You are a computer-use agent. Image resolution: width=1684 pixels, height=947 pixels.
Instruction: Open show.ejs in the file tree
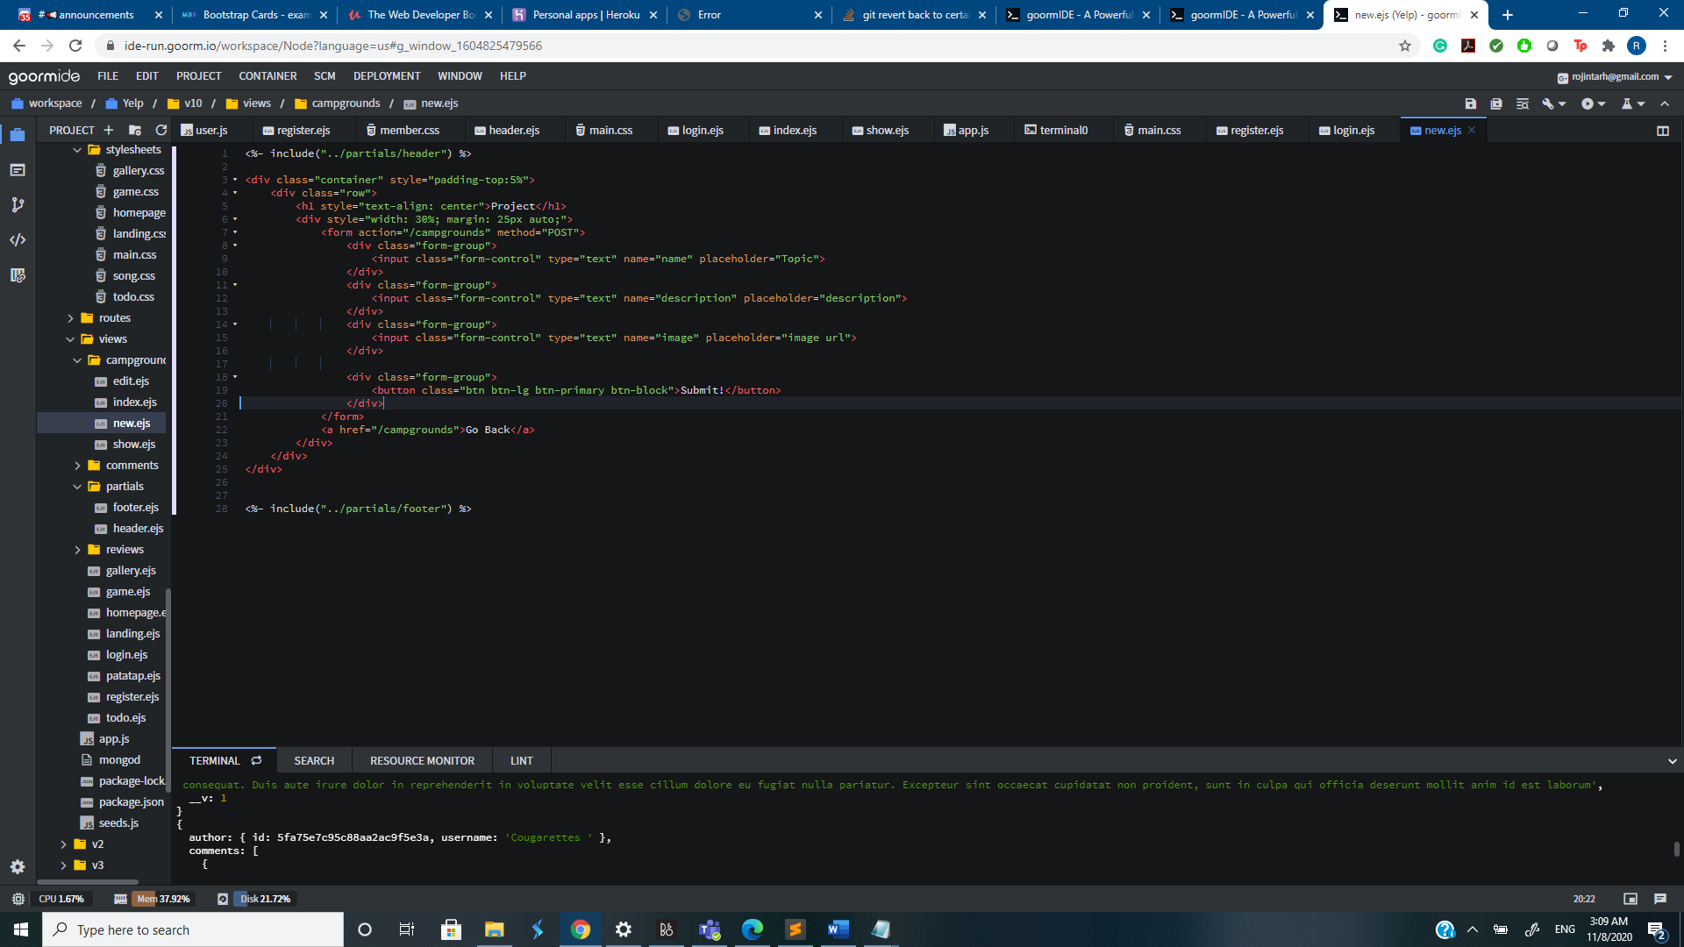click(133, 445)
